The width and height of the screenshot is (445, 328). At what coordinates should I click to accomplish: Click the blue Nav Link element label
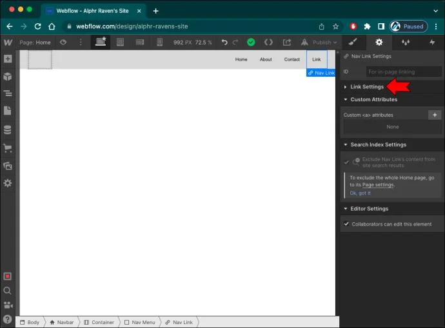coord(321,73)
